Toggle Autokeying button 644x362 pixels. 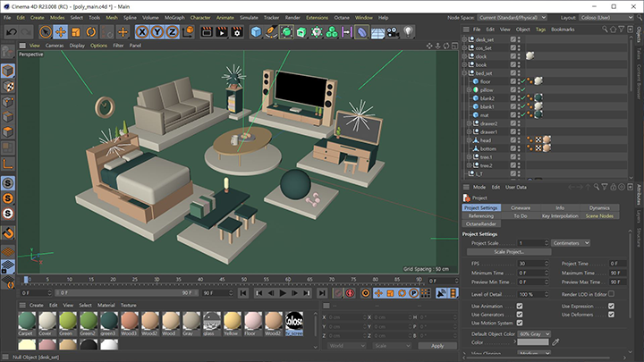(x=350, y=293)
